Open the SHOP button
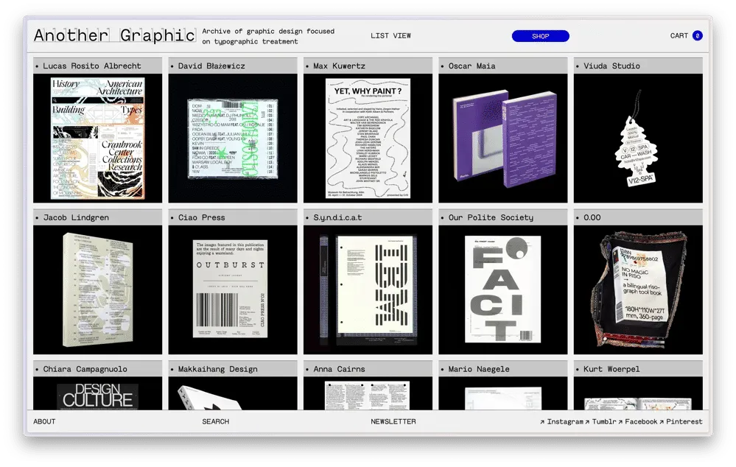The image size is (736, 467). pyautogui.click(x=540, y=35)
